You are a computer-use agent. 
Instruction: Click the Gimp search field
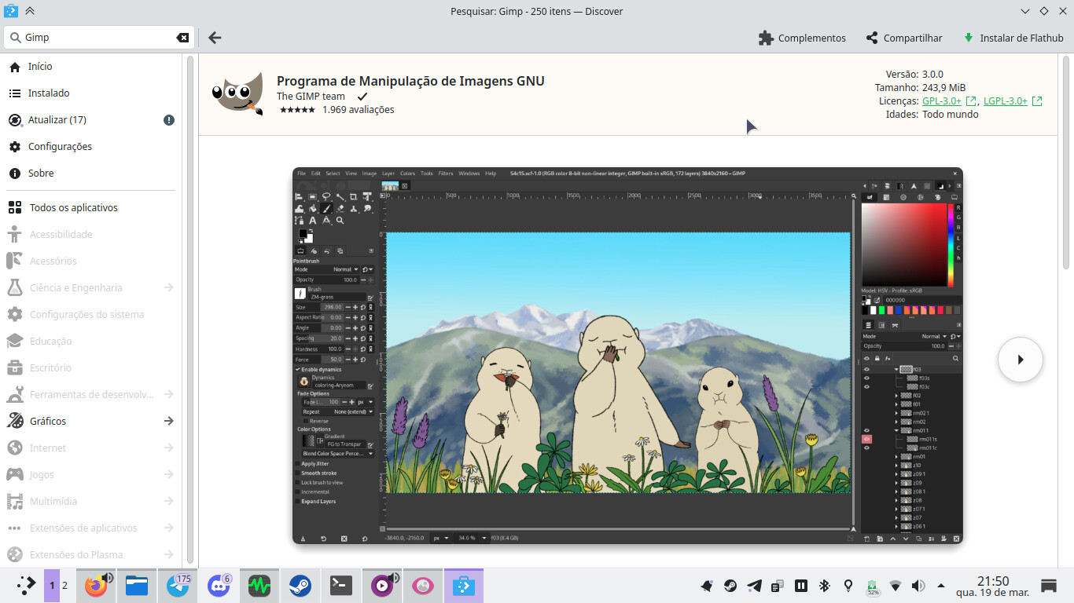pos(98,38)
